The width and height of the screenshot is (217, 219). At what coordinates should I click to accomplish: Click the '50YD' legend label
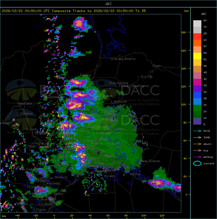tap(207, 131)
